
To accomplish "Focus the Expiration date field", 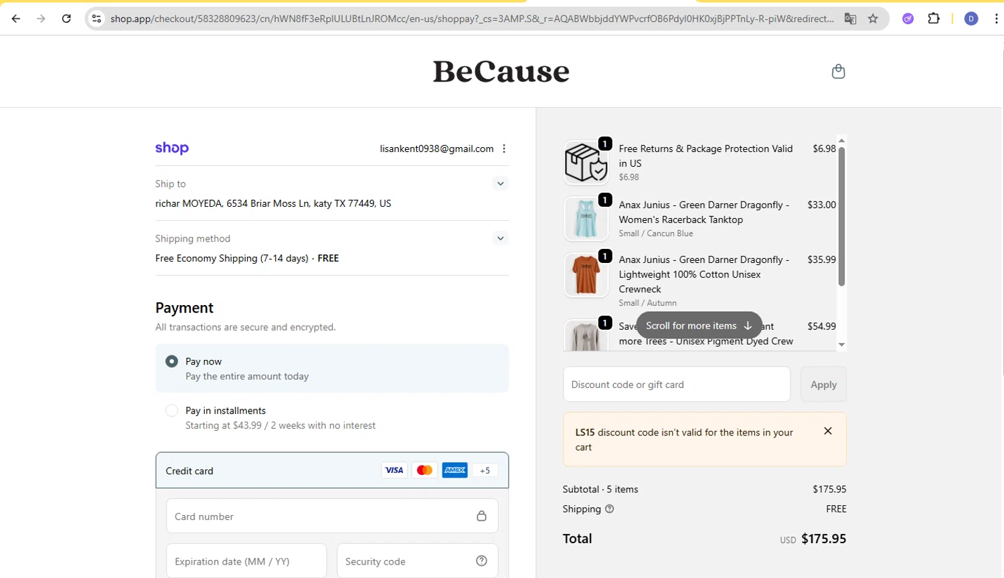I will tap(246, 561).
